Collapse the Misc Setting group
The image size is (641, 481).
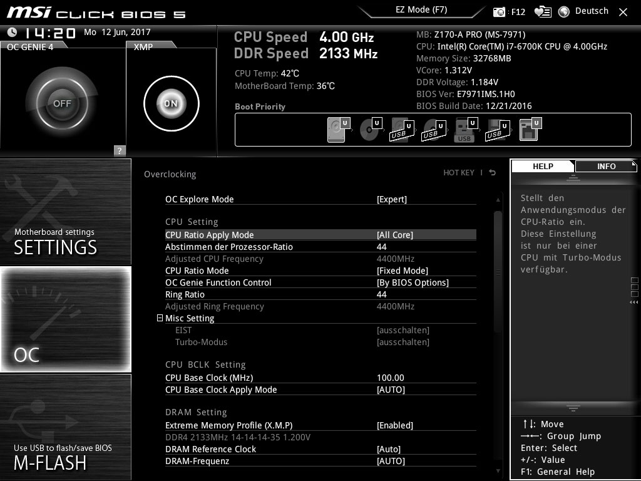[160, 318]
